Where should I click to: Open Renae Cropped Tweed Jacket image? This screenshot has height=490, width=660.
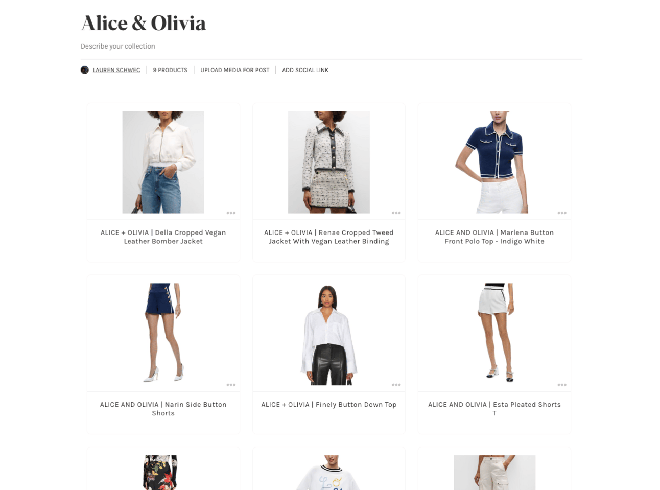point(329,162)
